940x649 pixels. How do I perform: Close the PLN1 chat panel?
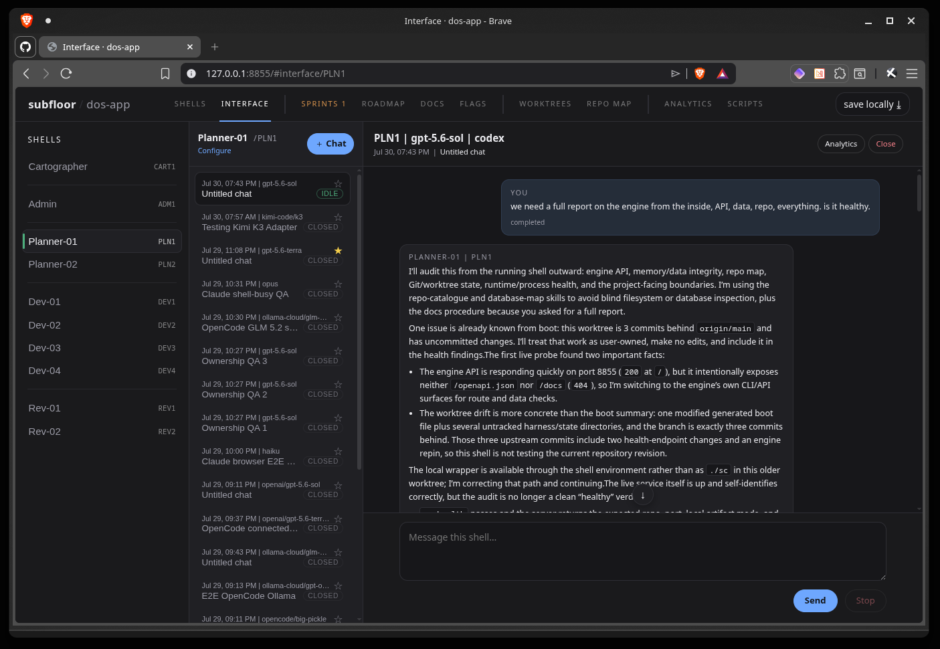pos(886,144)
